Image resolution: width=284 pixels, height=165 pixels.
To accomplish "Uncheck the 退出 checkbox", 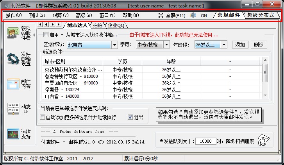I will coord(130,117).
